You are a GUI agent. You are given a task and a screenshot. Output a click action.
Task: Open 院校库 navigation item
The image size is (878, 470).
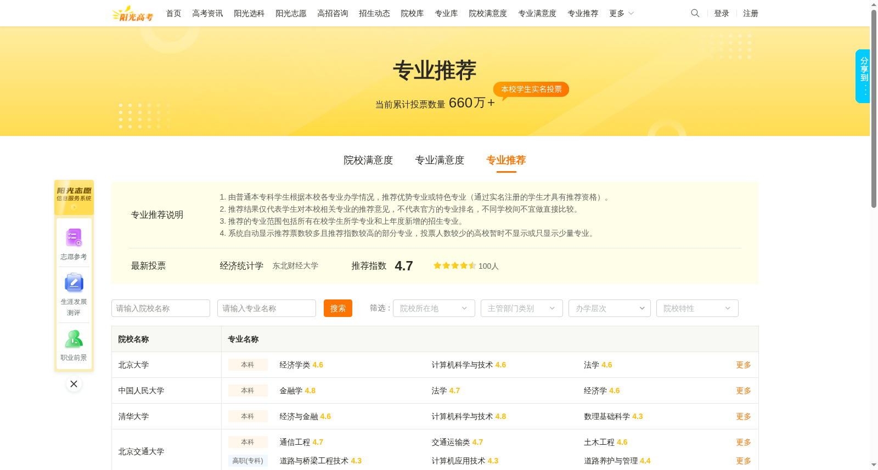412,13
